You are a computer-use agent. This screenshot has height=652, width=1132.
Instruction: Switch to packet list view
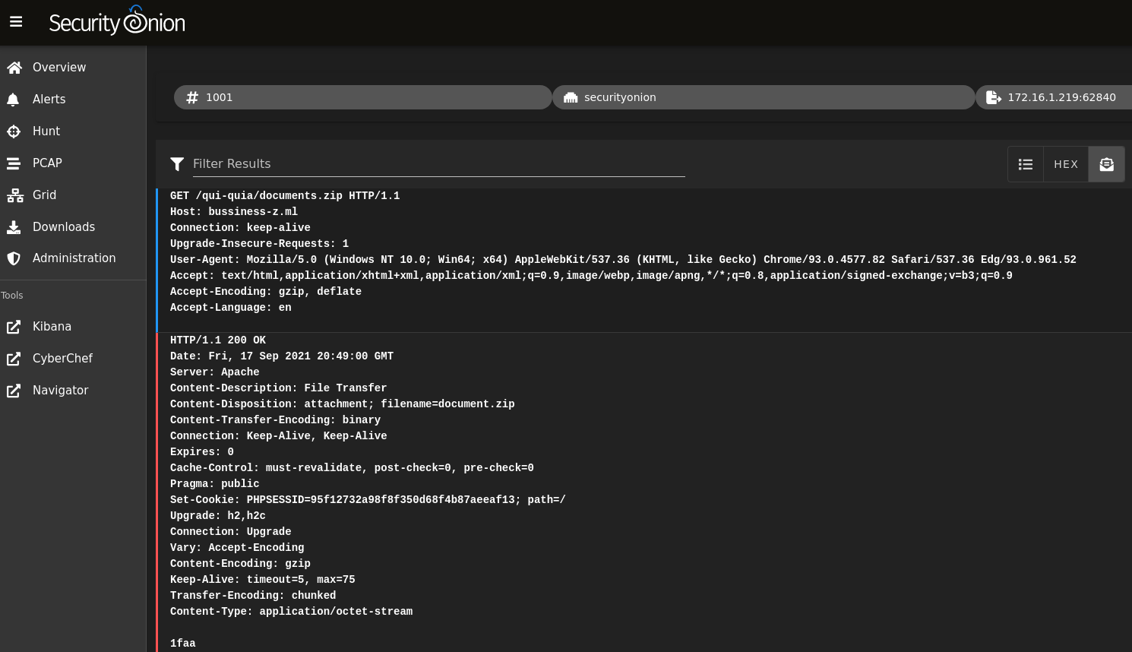1026,164
